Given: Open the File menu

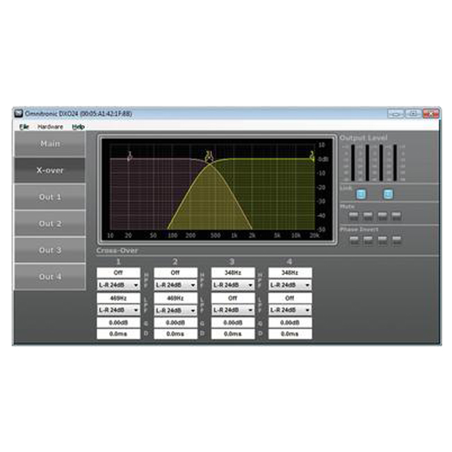Looking at the screenshot, I should click(x=24, y=127).
